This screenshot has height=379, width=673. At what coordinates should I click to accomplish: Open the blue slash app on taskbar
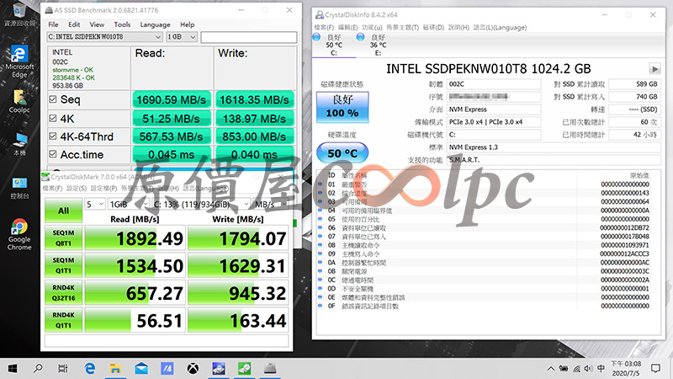tap(167, 368)
